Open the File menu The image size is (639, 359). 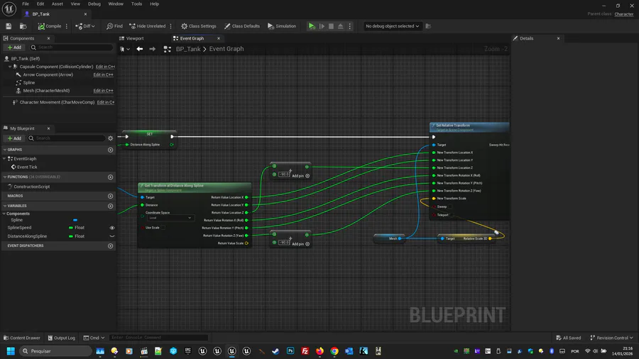click(26, 4)
